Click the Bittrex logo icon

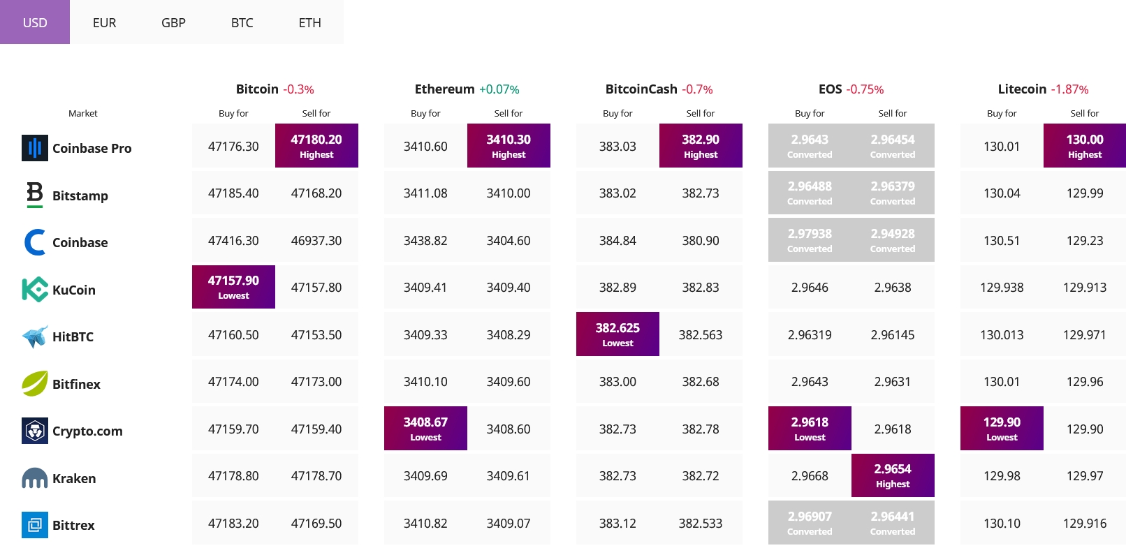(x=35, y=525)
